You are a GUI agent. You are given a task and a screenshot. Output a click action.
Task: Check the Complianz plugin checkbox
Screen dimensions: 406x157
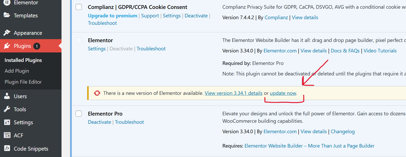(x=79, y=7)
